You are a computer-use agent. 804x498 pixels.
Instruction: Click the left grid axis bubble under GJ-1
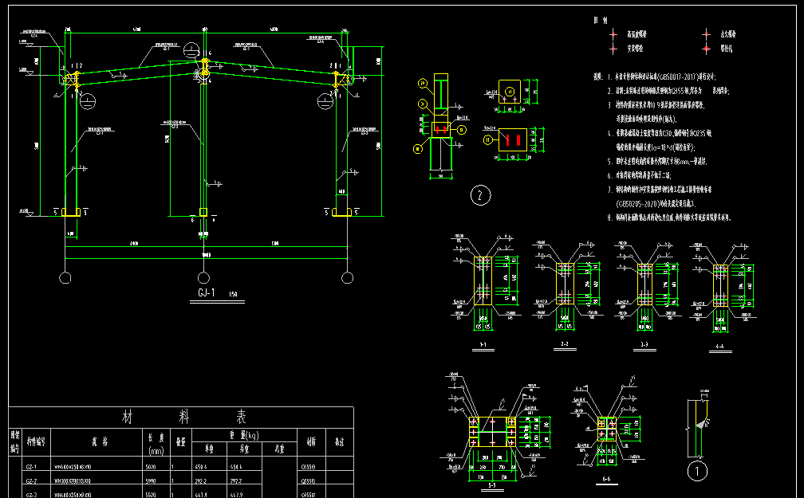point(65,277)
